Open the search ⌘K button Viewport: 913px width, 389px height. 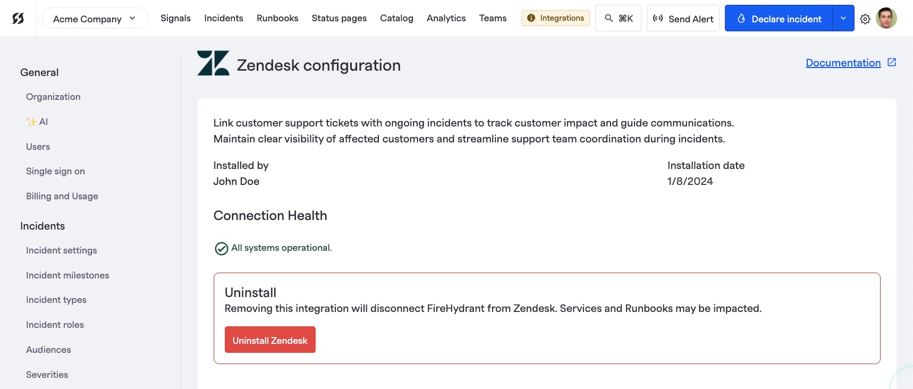pyautogui.click(x=618, y=19)
